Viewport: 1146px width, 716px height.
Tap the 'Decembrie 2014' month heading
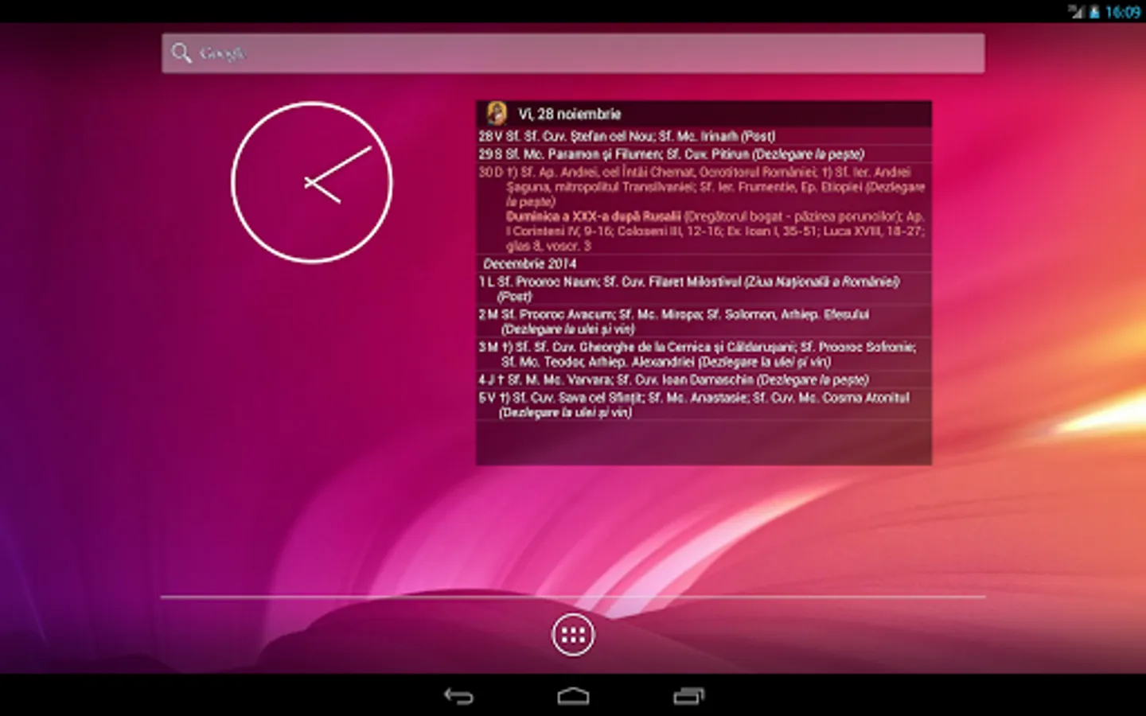[530, 263]
